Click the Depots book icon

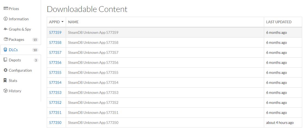(5, 60)
